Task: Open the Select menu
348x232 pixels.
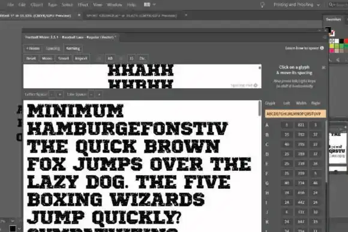Action: click(x=67, y=4)
